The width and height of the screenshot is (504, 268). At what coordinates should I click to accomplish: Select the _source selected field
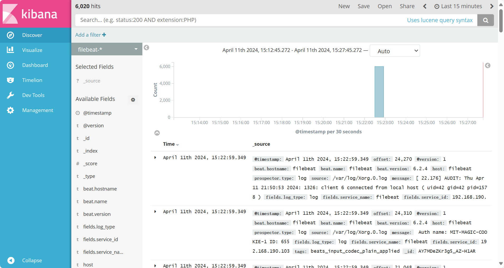[x=92, y=81]
